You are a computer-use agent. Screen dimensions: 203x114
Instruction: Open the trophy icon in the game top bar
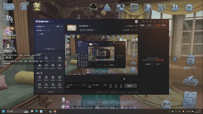37,7
